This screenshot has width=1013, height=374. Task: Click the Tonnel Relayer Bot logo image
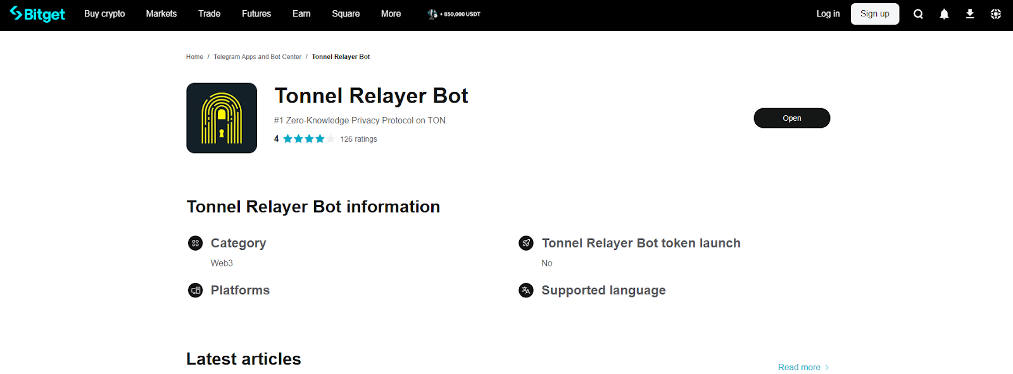click(x=222, y=118)
